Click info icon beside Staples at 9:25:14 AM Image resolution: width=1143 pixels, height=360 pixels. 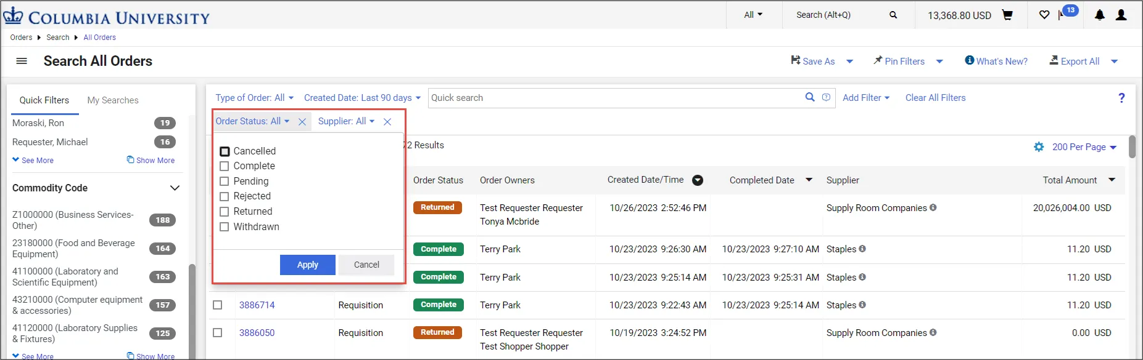click(862, 277)
